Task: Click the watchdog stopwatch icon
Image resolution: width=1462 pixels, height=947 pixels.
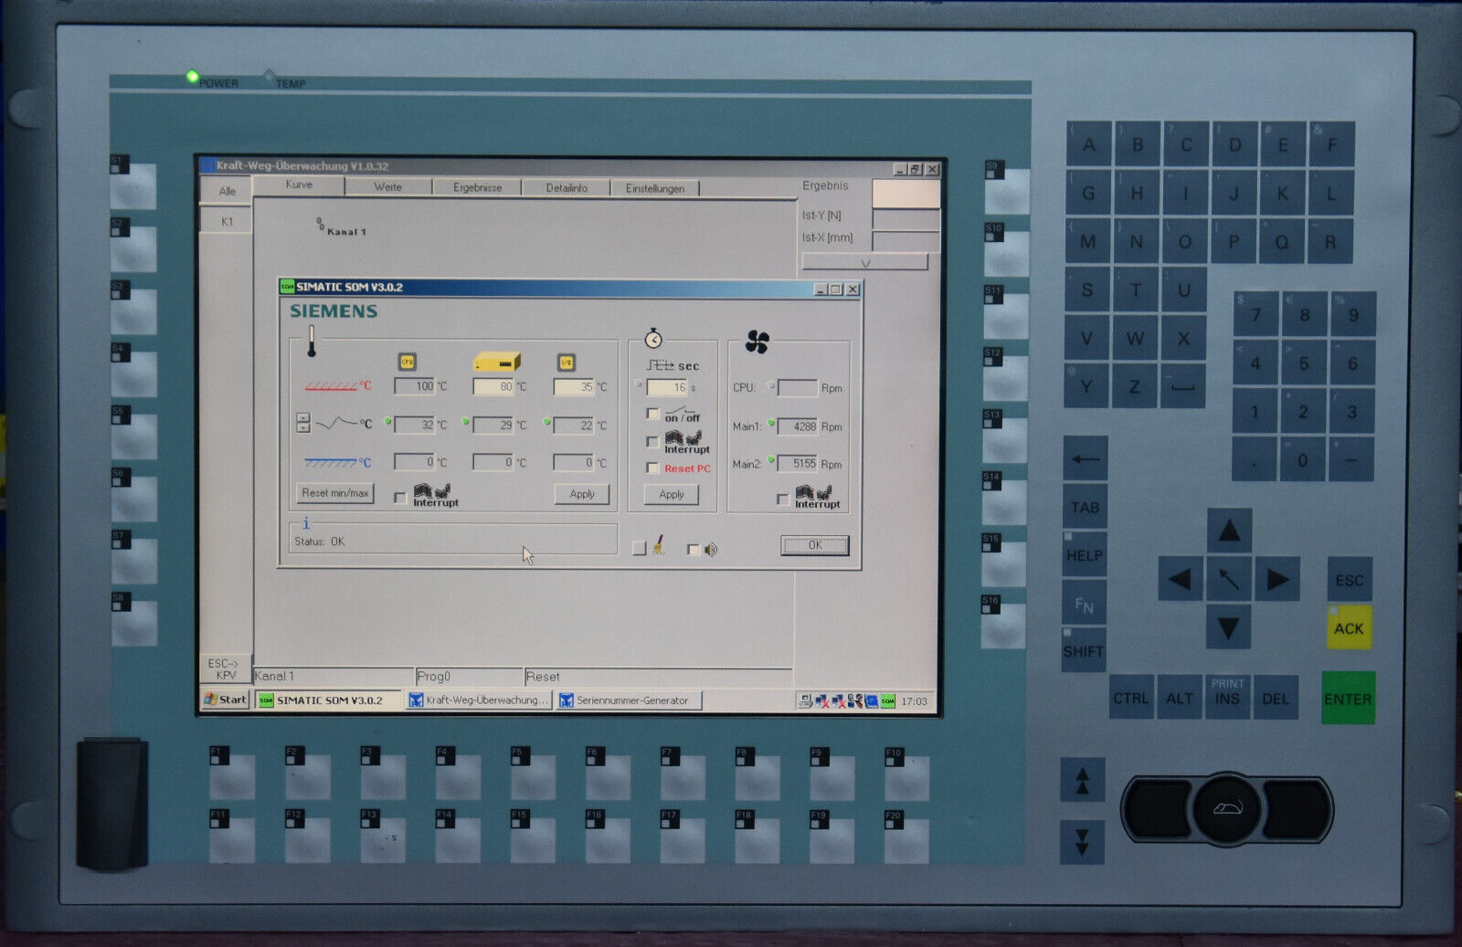Action: click(653, 339)
